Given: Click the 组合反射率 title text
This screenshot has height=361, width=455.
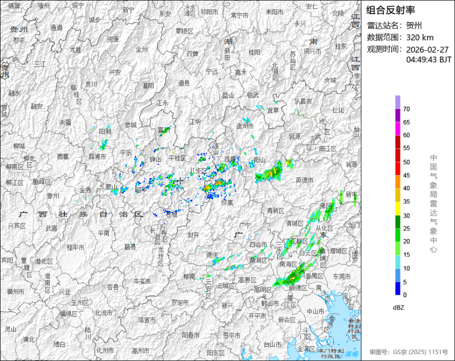Looking at the screenshot, I should pos(390,10).
